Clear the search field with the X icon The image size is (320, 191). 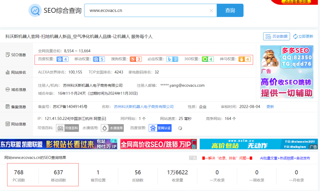pos(212,11)
